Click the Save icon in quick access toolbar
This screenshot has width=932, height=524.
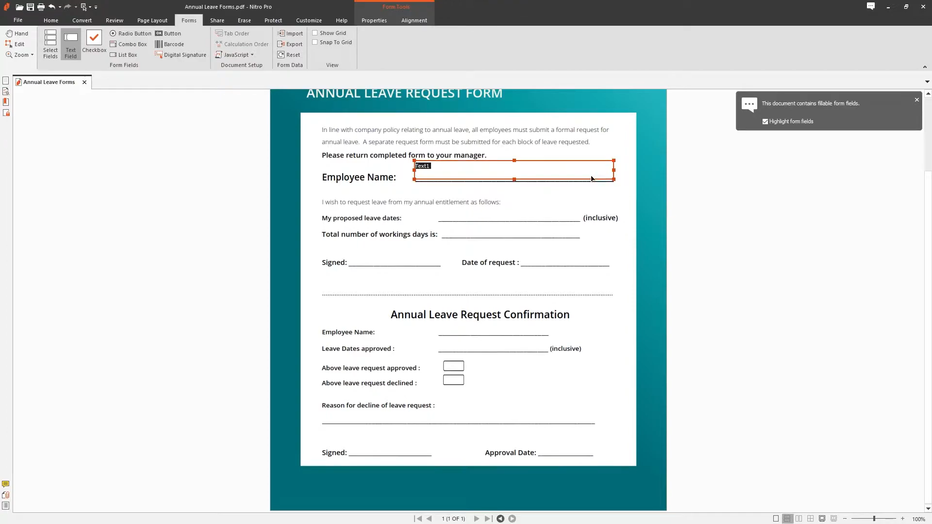[30, 7]
